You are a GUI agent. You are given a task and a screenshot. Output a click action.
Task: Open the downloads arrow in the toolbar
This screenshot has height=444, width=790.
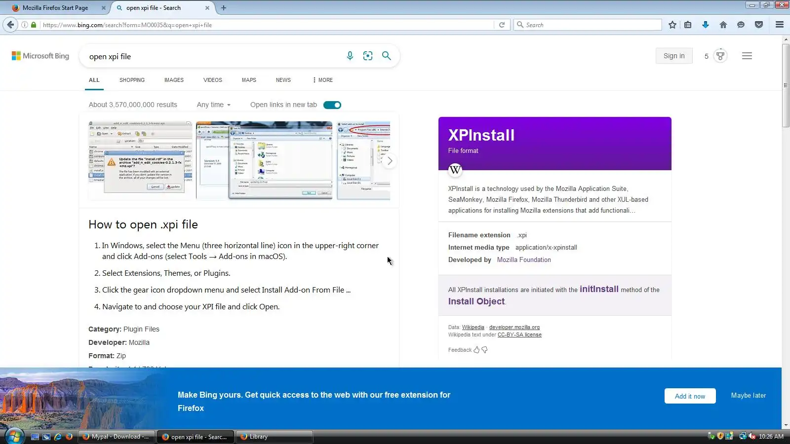[x=706, y=25]
